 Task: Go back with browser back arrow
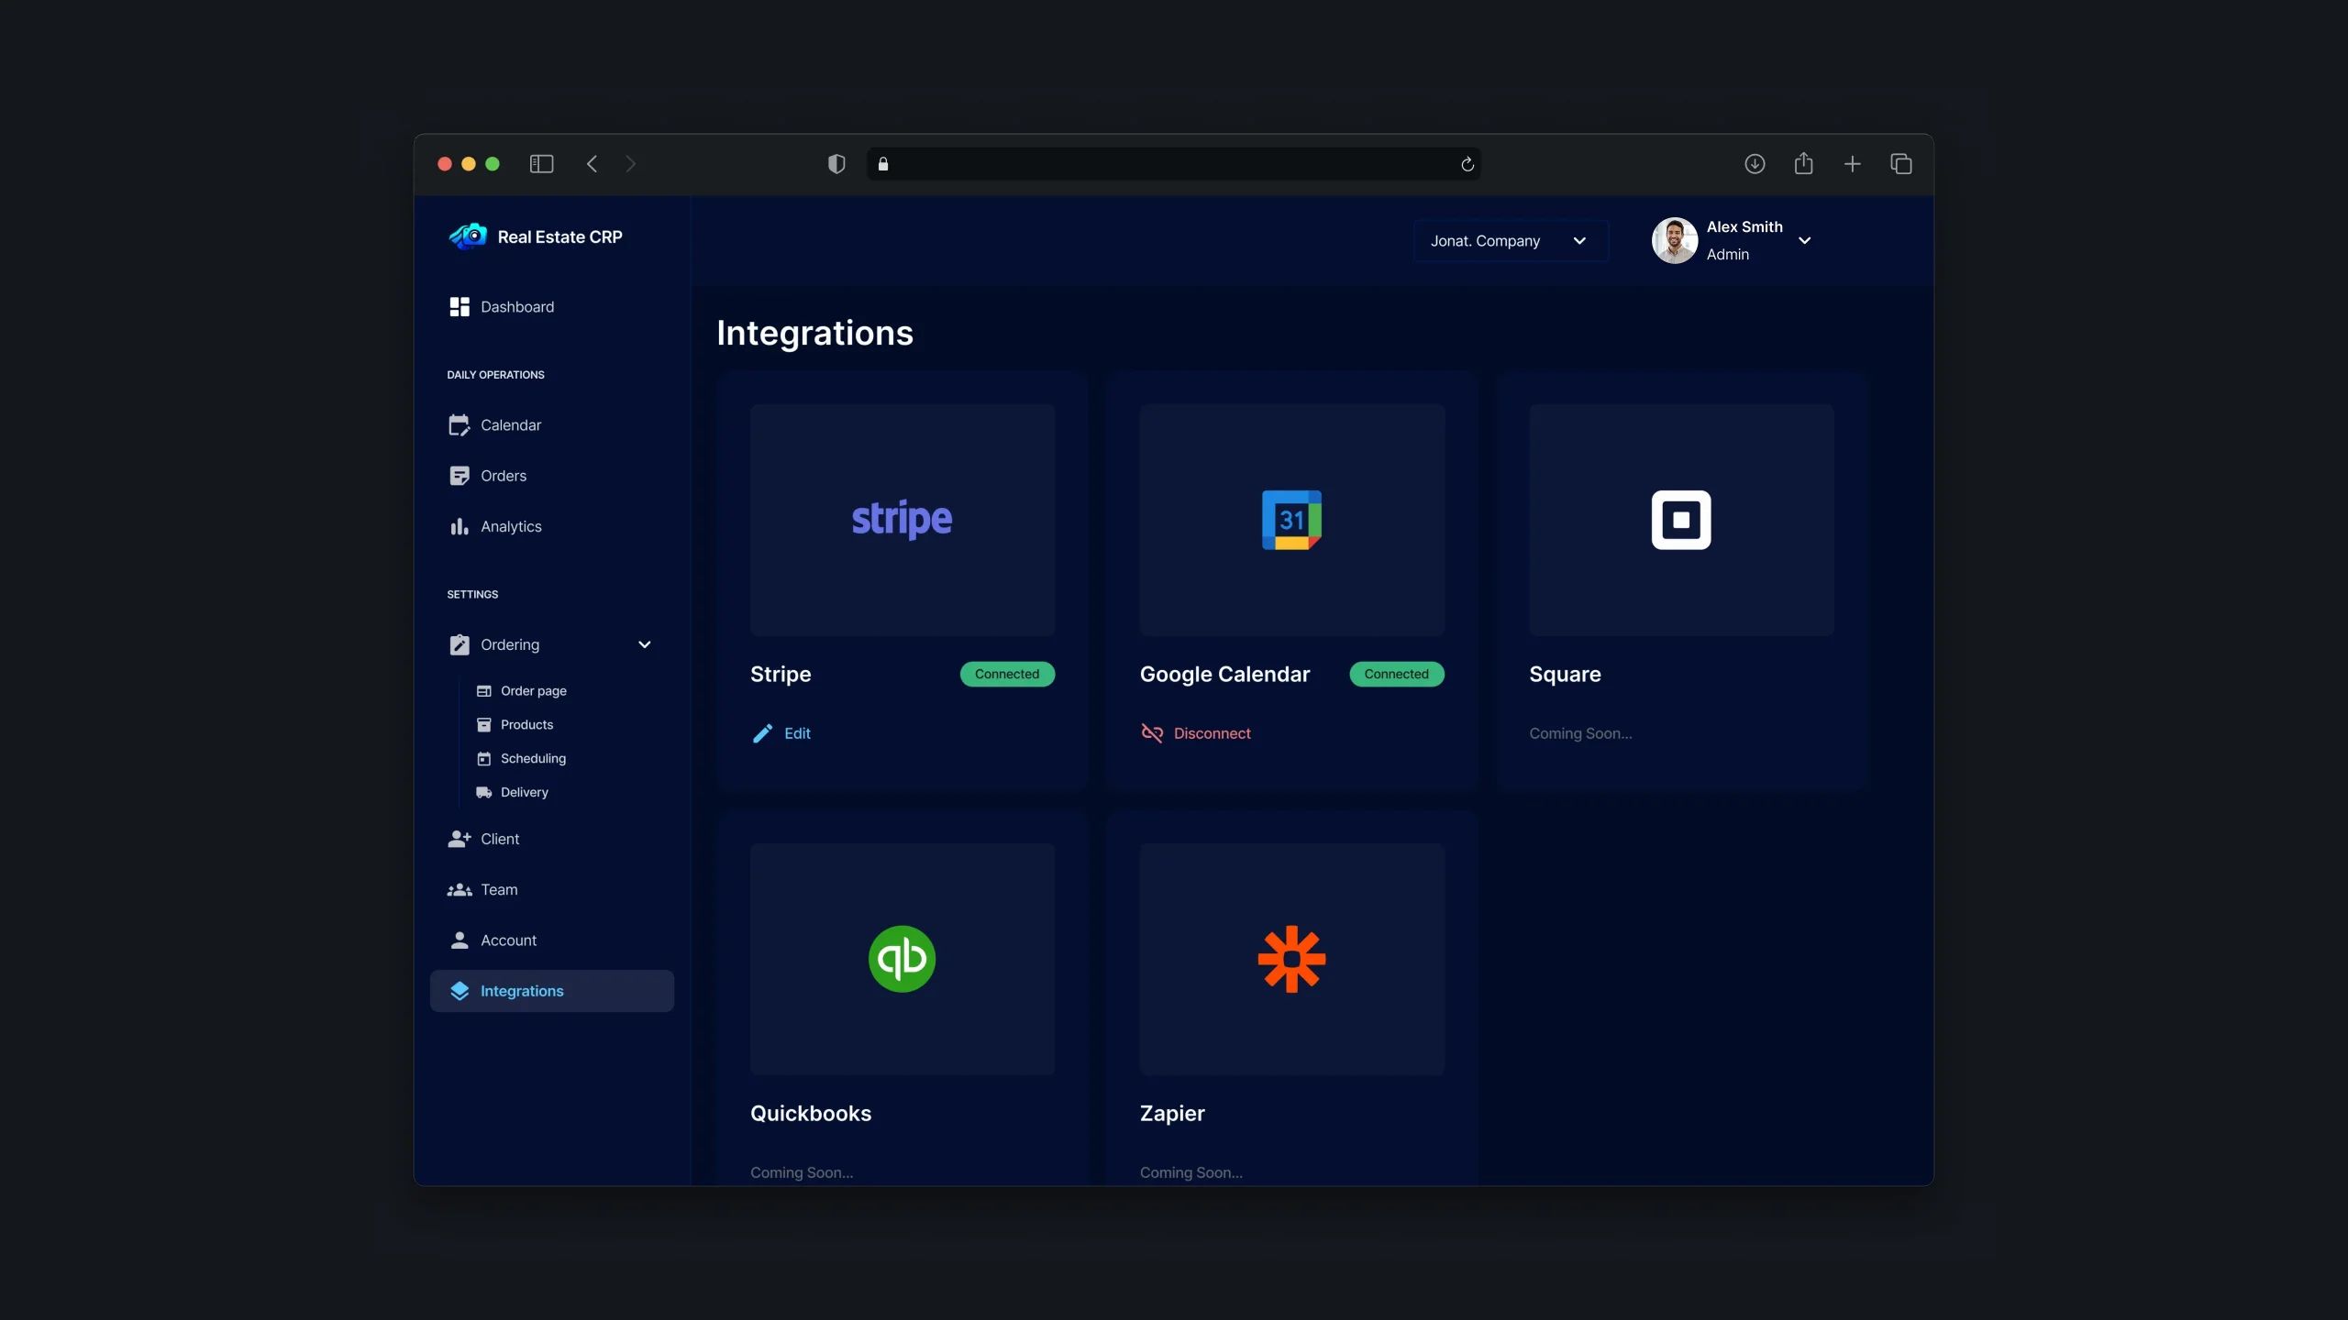coord(592,164)
